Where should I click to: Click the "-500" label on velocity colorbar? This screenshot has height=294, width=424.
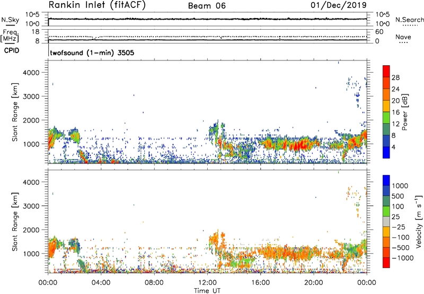click(400, 247)
